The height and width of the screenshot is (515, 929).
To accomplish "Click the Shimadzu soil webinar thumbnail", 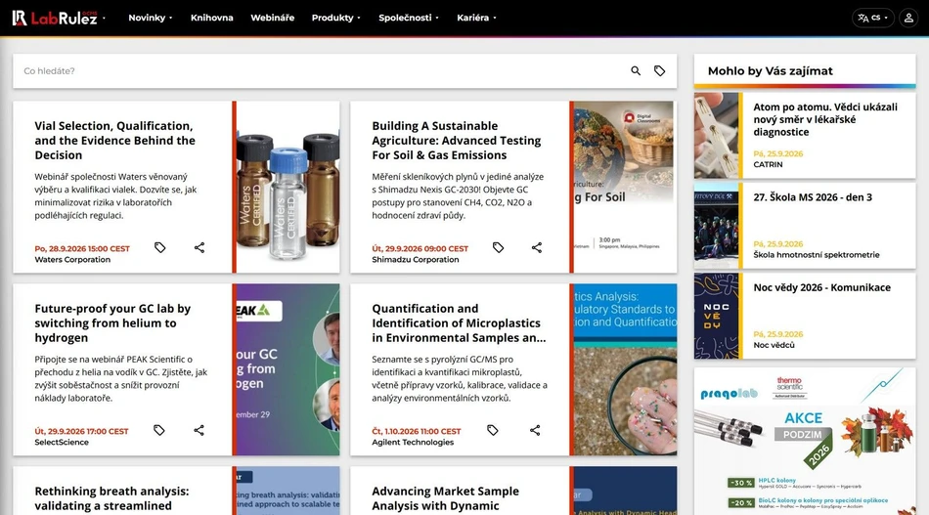I will (625, 187).
